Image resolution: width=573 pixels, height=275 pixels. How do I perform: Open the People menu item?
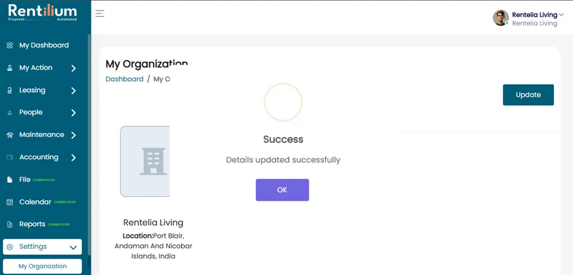pos(30,113)
